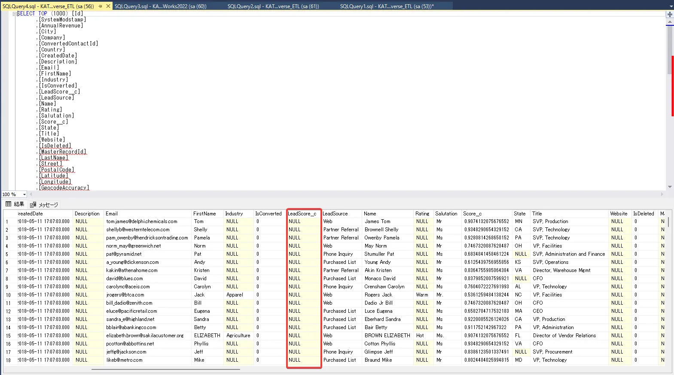Open the 100 % zoom dropdown
This screenshot has width=674, height=375.
coord(24,194)
